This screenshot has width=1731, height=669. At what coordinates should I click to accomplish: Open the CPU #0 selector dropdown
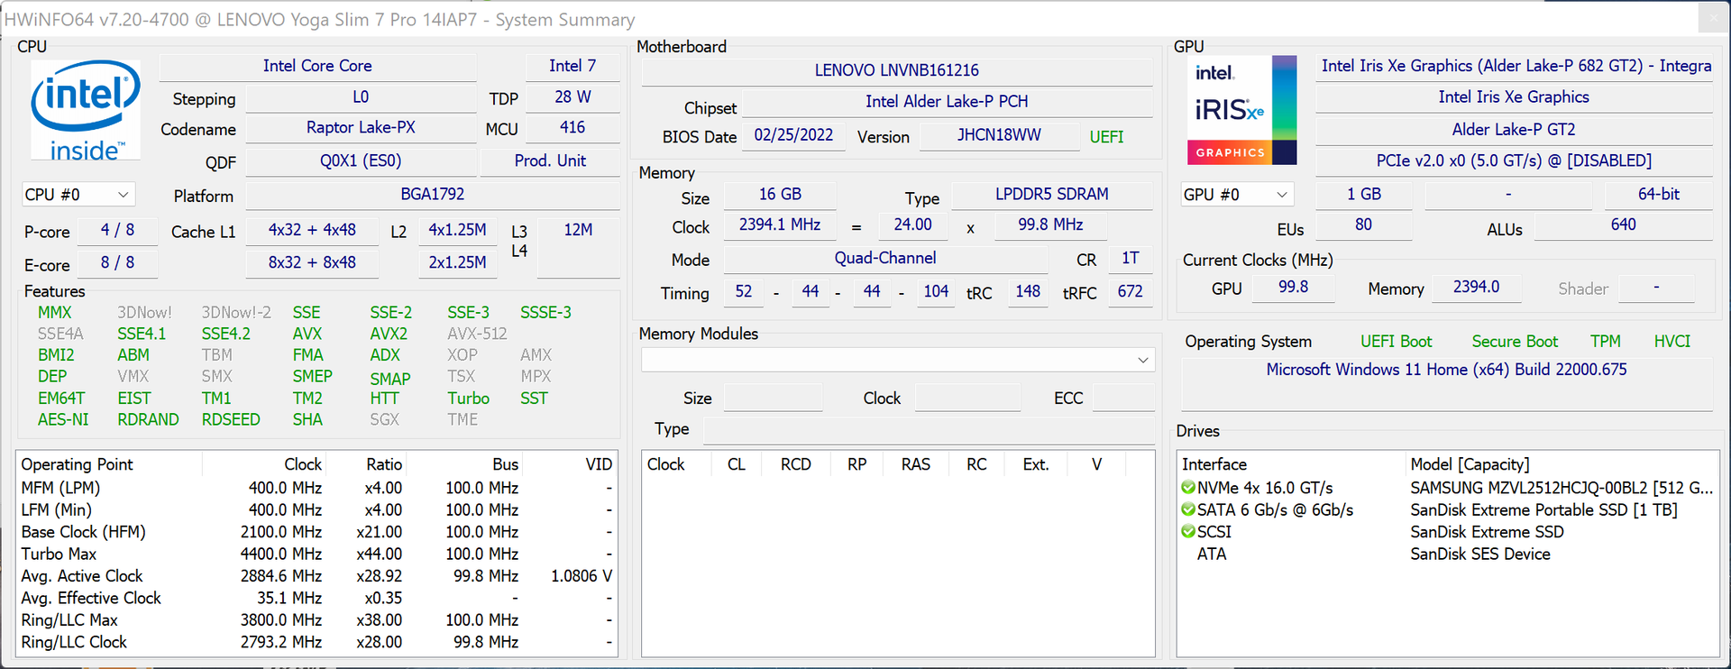pos(78,195)
